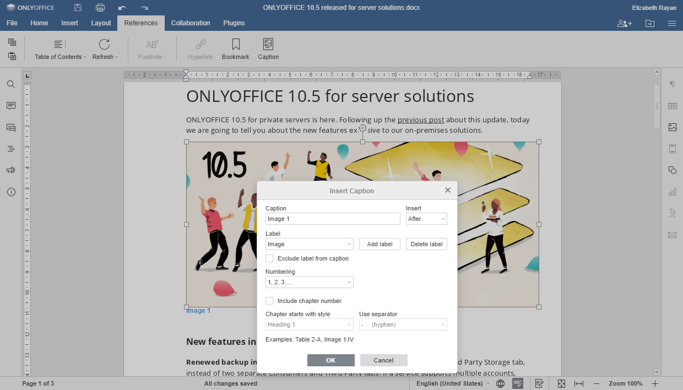
Task: Open the Numbering format dropdown
Action: click(309, 281)
